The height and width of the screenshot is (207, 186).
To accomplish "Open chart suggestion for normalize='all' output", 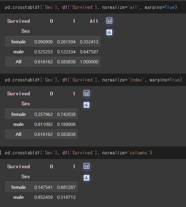I will tap(109, 32).
